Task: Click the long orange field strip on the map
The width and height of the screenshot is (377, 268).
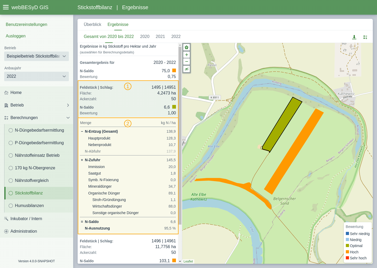Action: (x=294, y=151)
